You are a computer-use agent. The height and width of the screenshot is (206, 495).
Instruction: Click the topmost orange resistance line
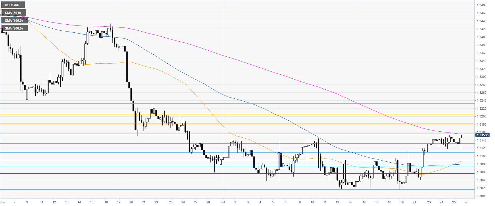237,103
